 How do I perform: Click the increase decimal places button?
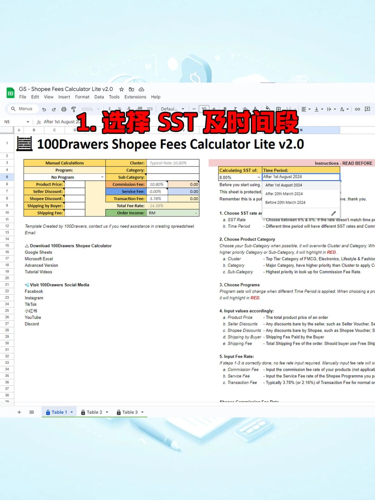tap(139, 109)
